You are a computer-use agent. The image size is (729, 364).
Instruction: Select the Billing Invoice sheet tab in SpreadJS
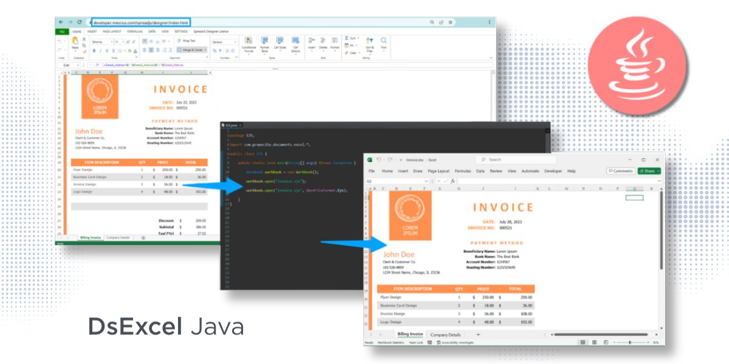pos(90,238)
